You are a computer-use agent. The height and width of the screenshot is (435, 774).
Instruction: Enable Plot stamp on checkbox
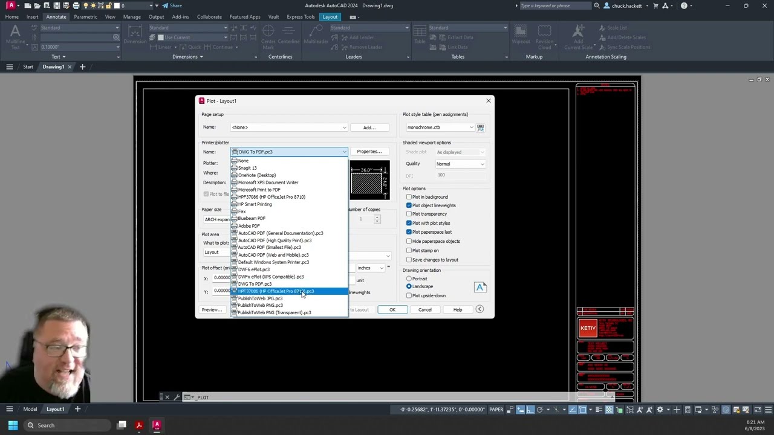tap(409, 251)
